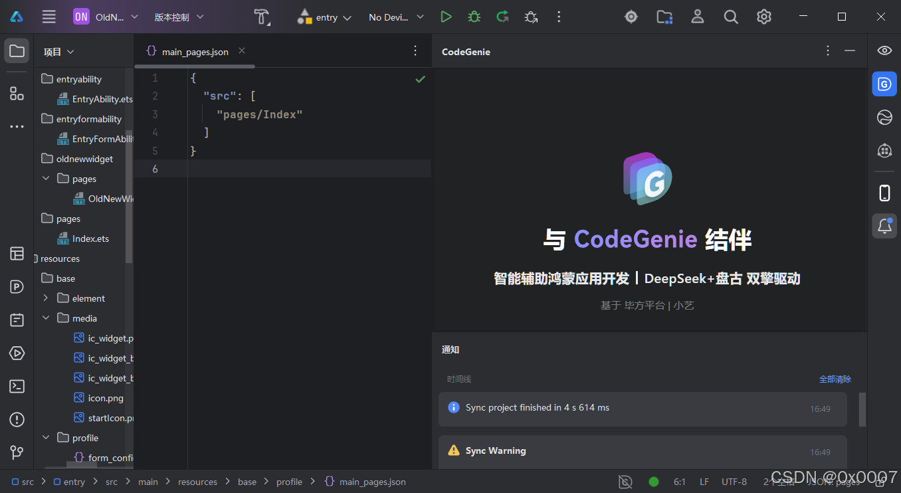Open the Previewer eye icon
This screenshot has height=493, width=901.
(884, 50)
